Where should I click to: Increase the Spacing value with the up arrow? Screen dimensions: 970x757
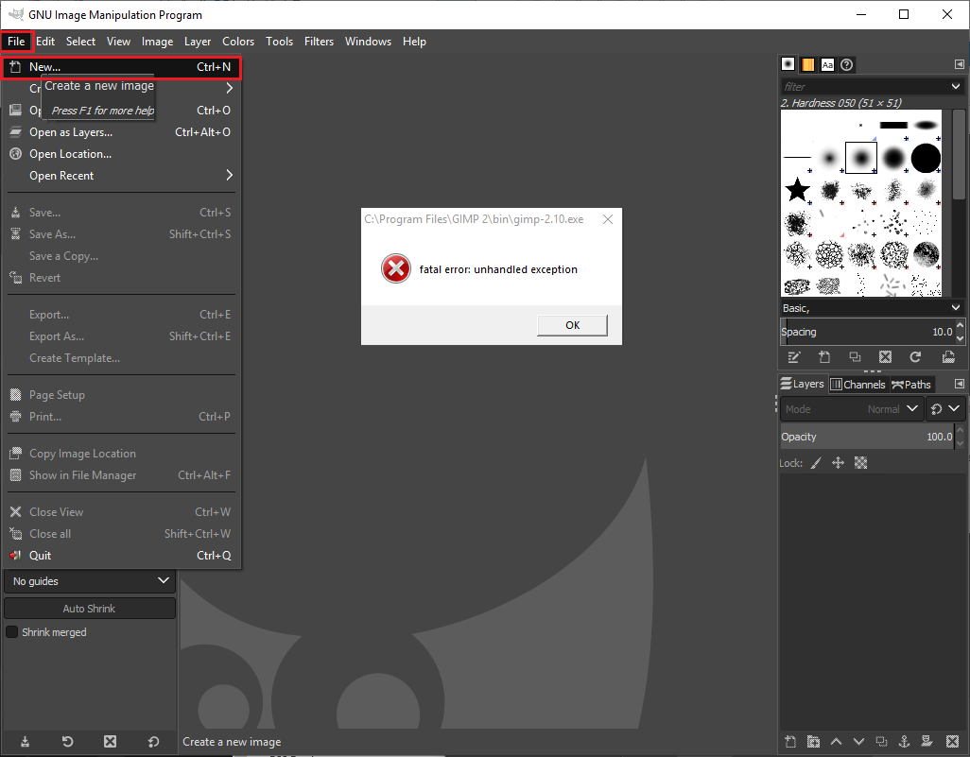tap(961, 325)
